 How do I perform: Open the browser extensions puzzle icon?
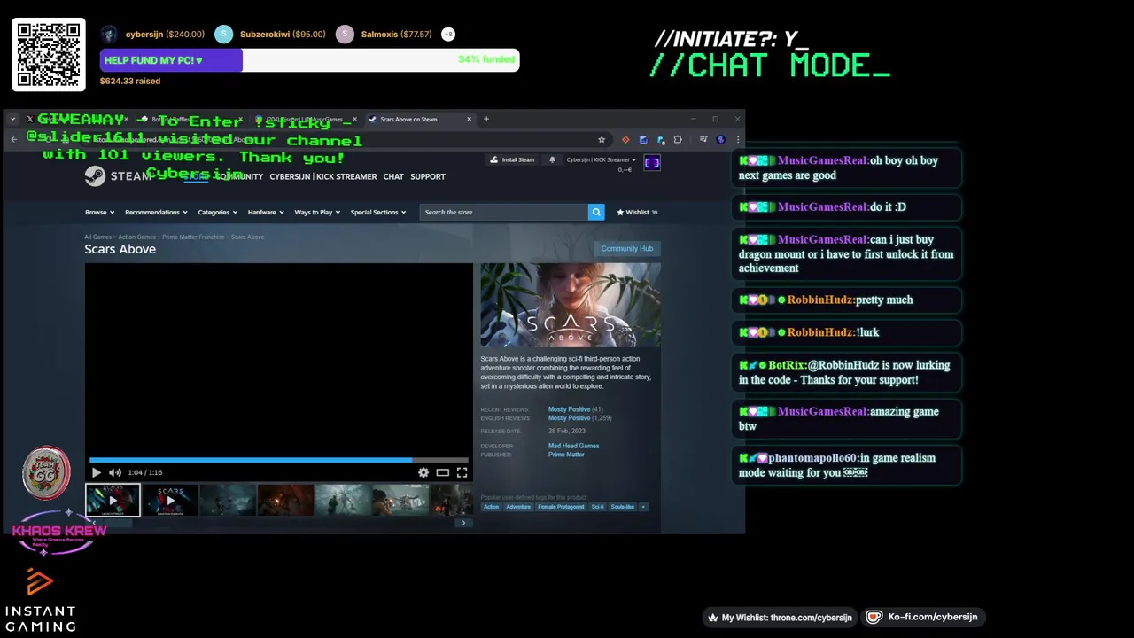678,139
